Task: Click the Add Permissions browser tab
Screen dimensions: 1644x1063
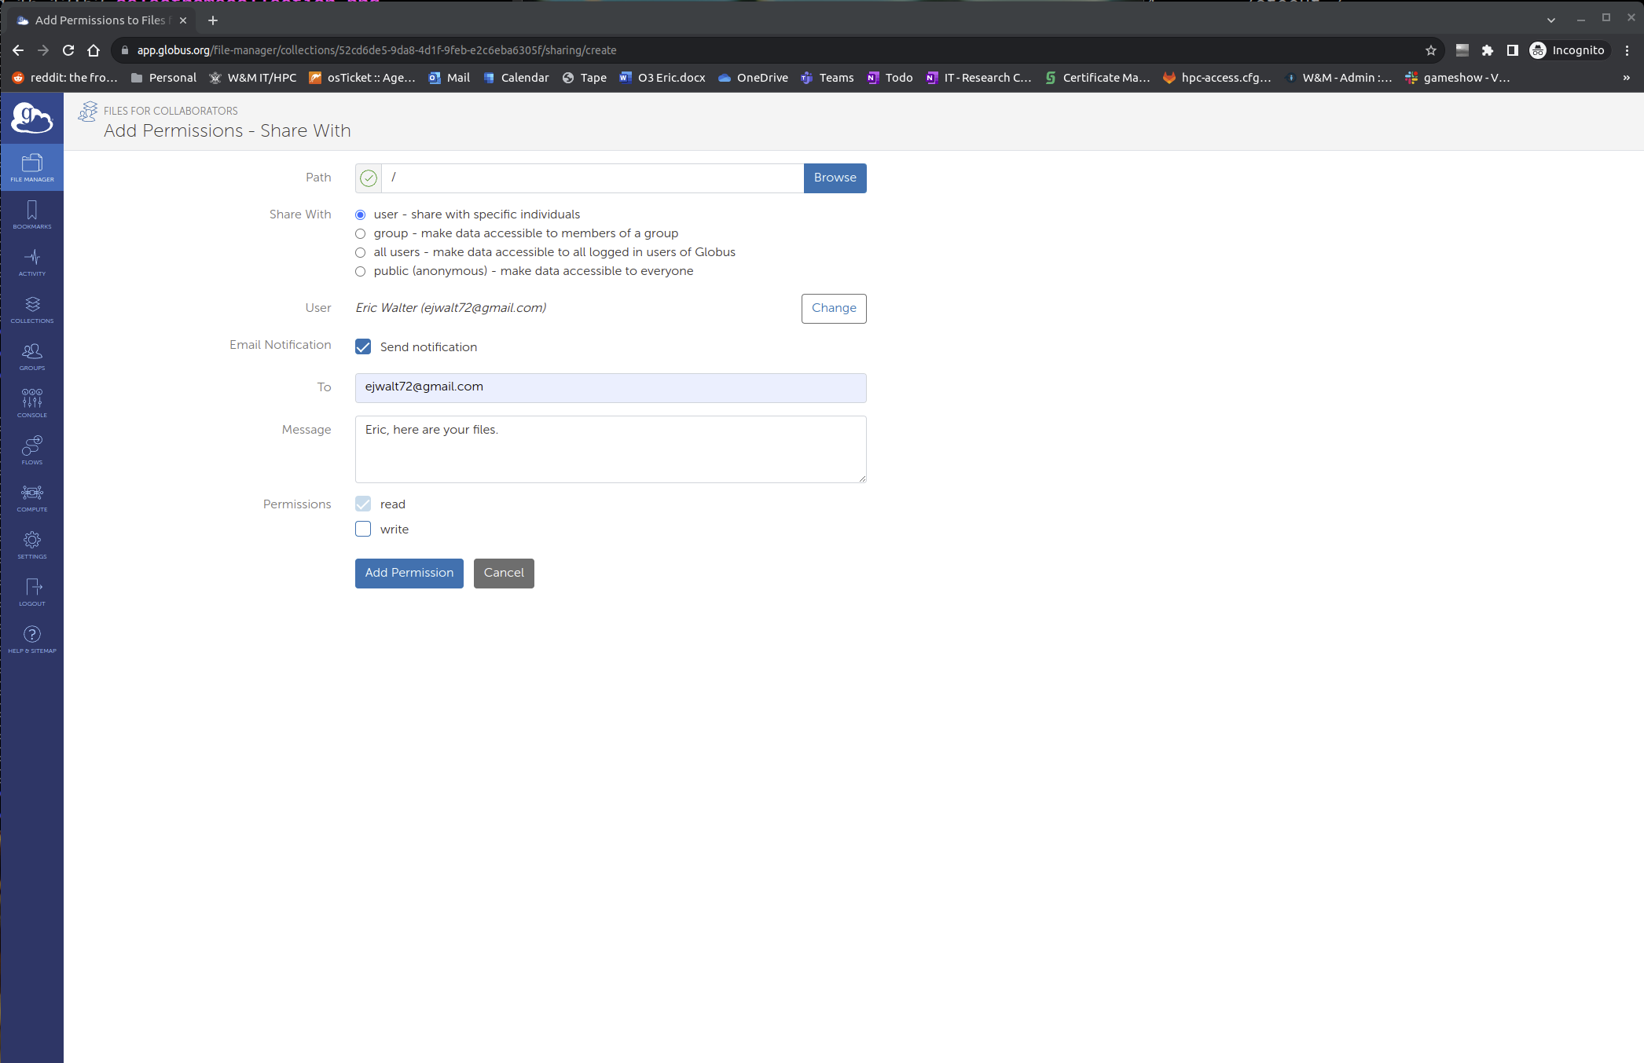Action: (x=100, y=20)
